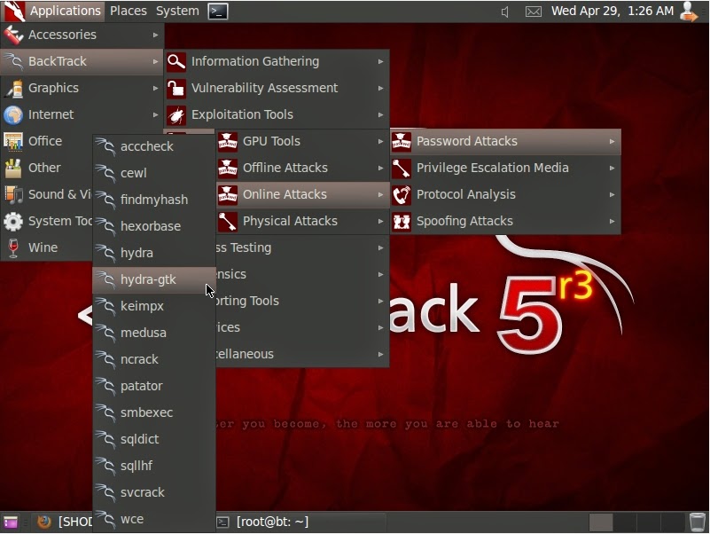Screen dimensions: 710x534
Task: Launch hydra command-line tool
Action: click(154, 253)
